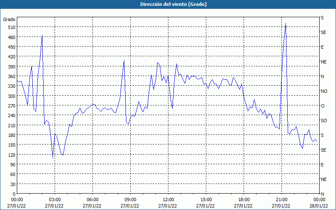Click the 27/01/22 date under 18:00
The height and width of the screenshot is (210, 336).
[x=243, y=206]
